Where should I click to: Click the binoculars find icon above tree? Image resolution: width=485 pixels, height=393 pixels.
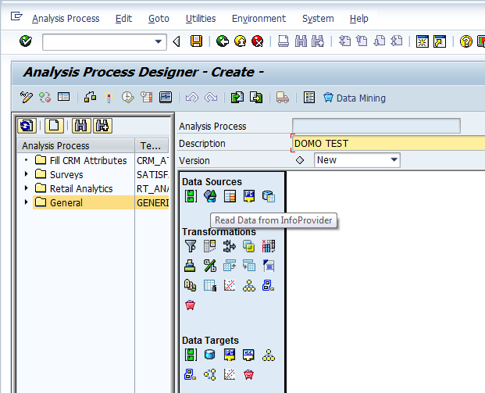[x=80, y=125]
